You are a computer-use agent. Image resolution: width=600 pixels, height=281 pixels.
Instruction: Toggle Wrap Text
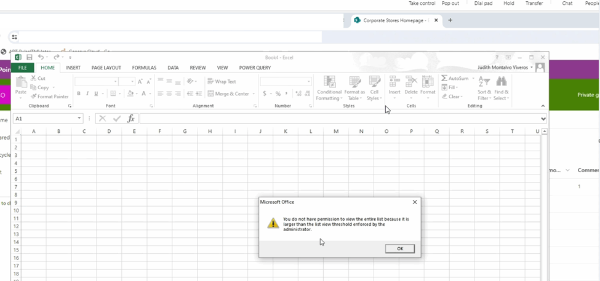click(222, 81)
